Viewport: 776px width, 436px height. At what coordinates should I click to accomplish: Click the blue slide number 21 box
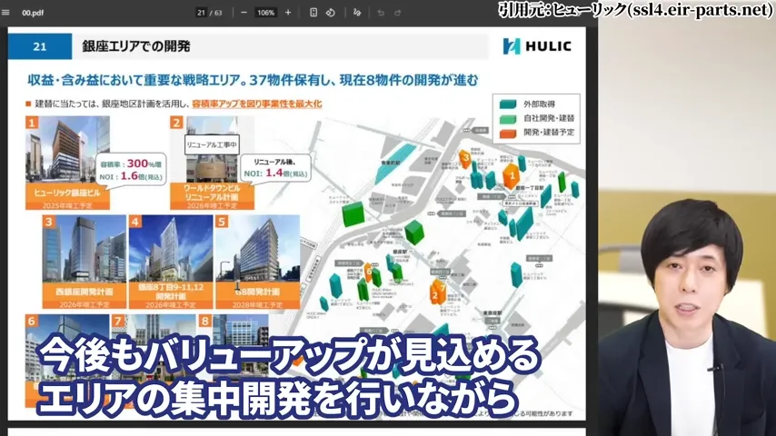pos(40,46)
